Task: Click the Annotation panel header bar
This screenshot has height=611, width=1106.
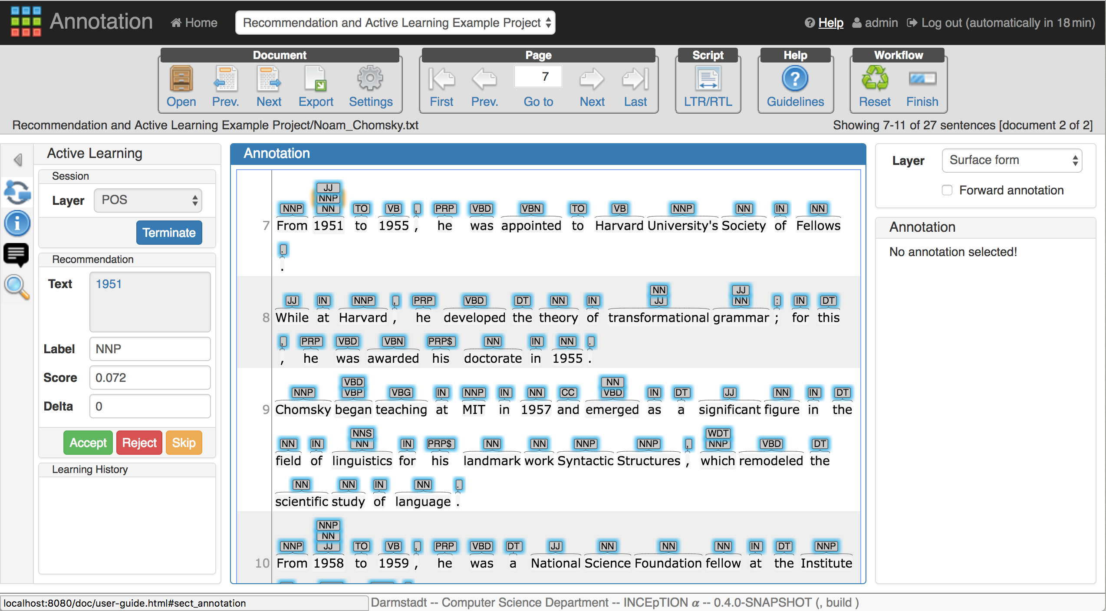Action: click(x=548, y=154)
